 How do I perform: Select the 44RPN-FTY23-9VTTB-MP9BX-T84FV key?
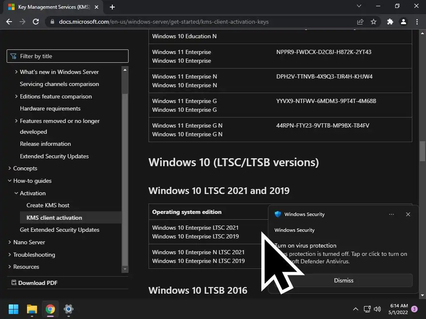[x=322, y=125]
